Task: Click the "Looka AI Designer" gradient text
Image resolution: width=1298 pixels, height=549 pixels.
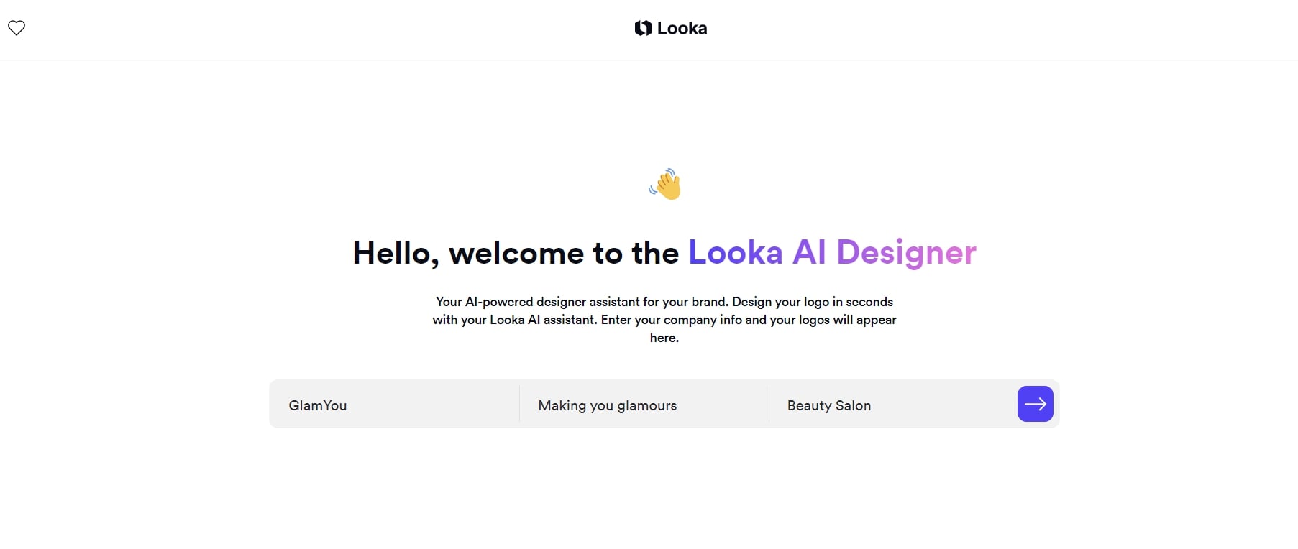Action: click(832, 252)
